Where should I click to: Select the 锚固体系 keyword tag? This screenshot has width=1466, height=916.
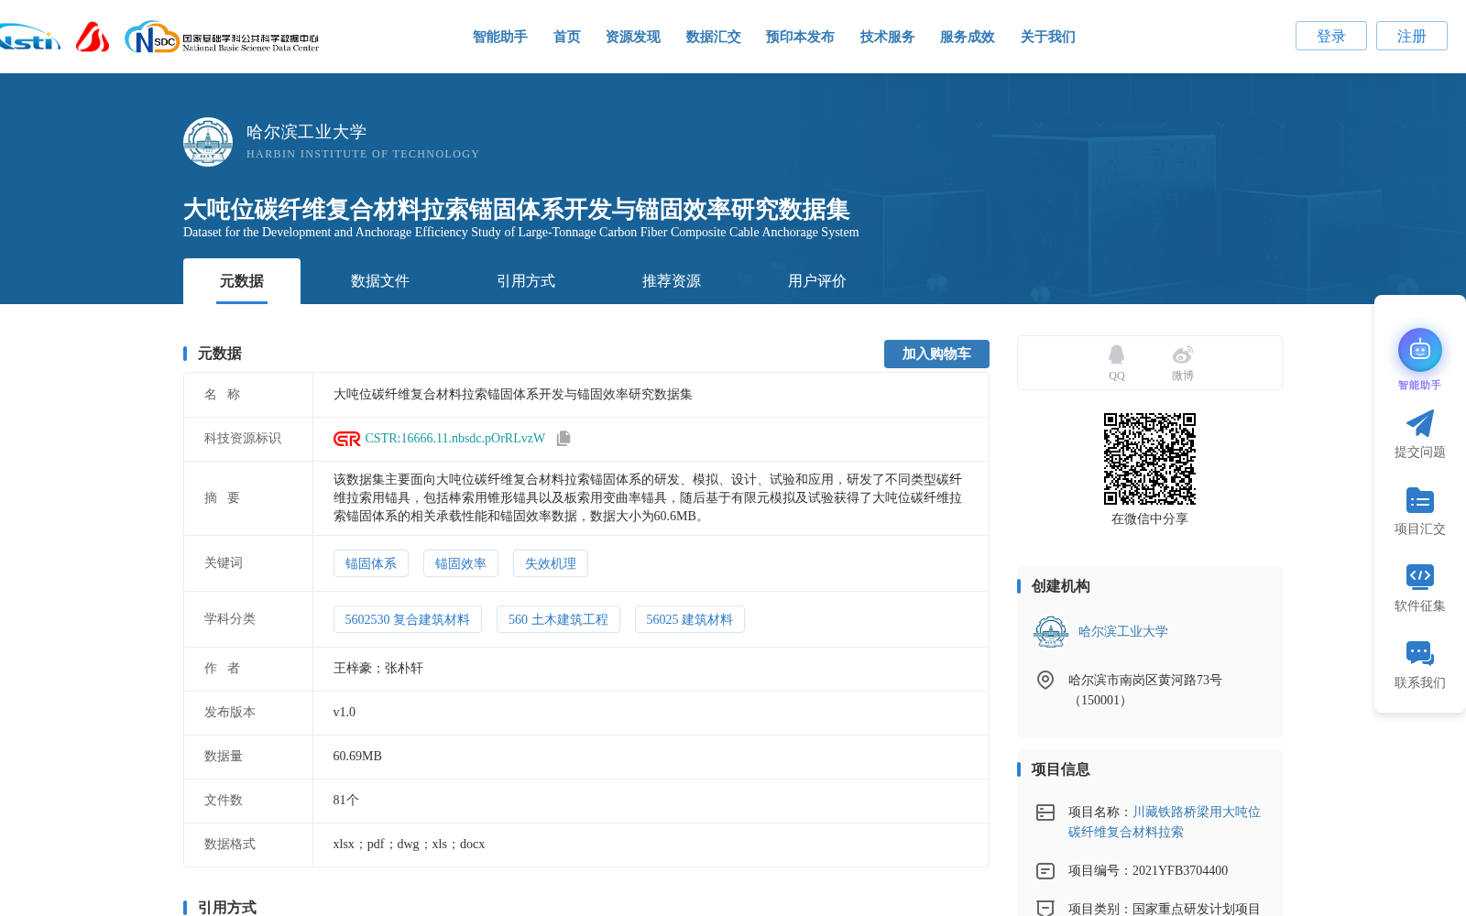click(371, 563)
